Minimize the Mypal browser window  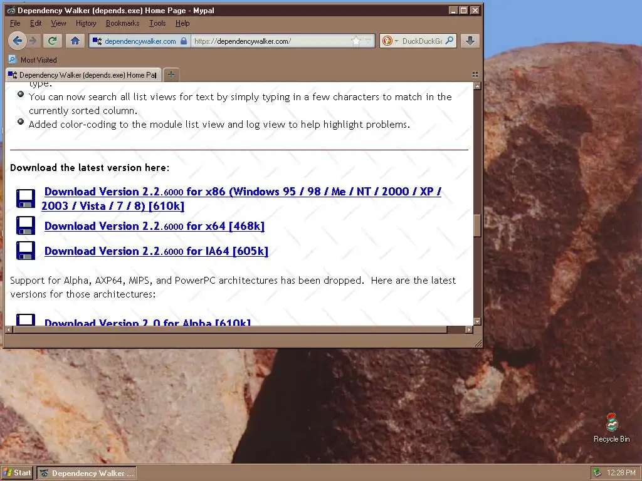click(453, 10)
